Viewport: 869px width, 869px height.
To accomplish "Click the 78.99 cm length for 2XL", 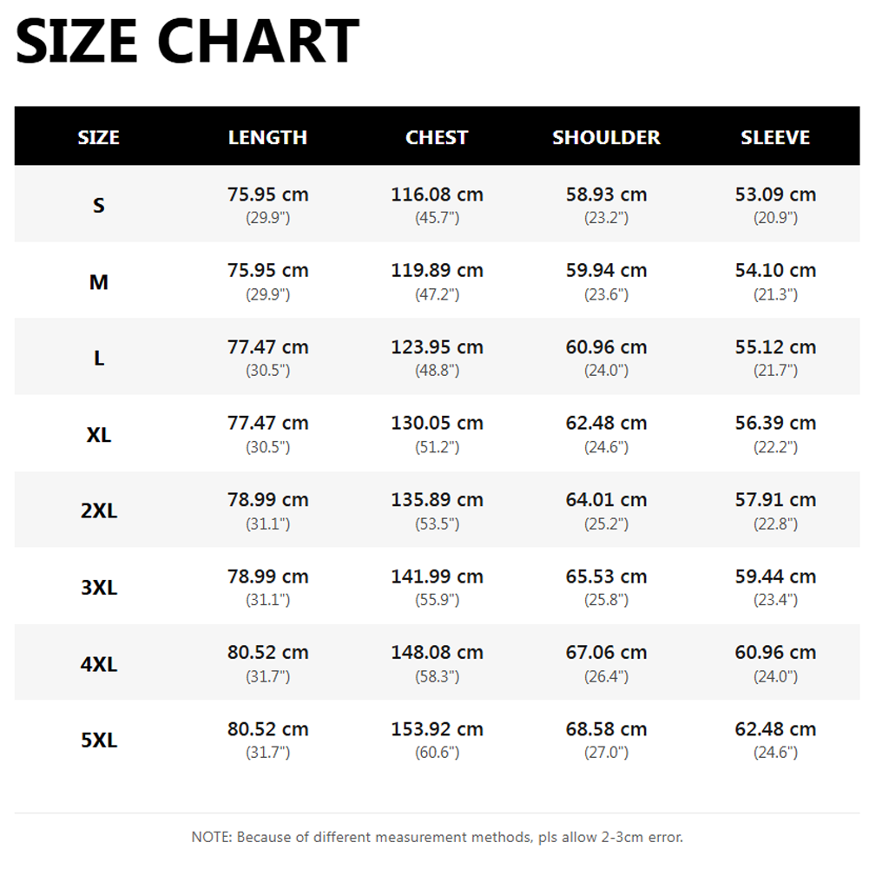I will click(x=267, y=500).
